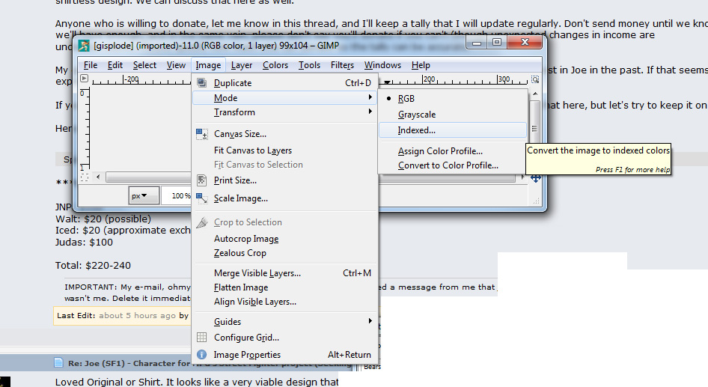Open the ruler corner menu button

pyautogui.click(x=84, y=79)
